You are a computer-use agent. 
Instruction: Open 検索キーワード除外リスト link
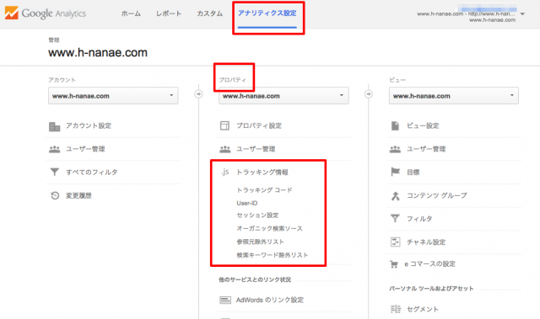tap(272, 255)
